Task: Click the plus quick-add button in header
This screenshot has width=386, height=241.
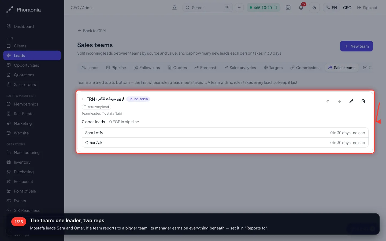Action: point(239,7)
